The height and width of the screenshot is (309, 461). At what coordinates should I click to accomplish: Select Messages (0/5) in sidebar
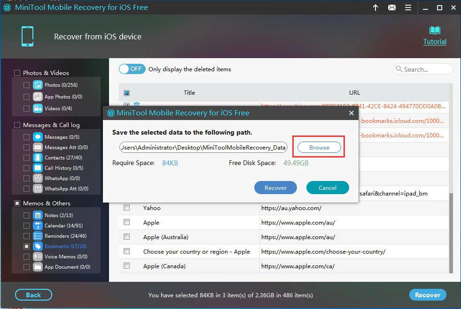[62, 137]
